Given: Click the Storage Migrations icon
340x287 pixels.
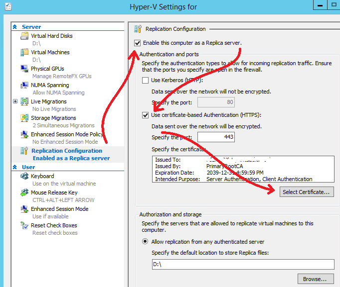Looking at the screenshot, I should click(24, 118).
